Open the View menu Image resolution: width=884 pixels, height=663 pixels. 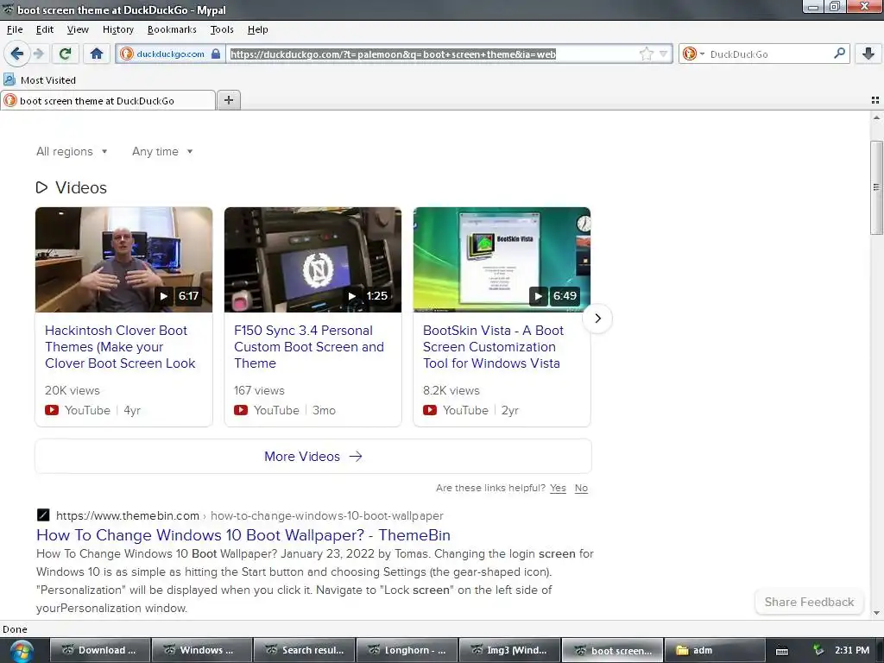(x=78, y=29)
